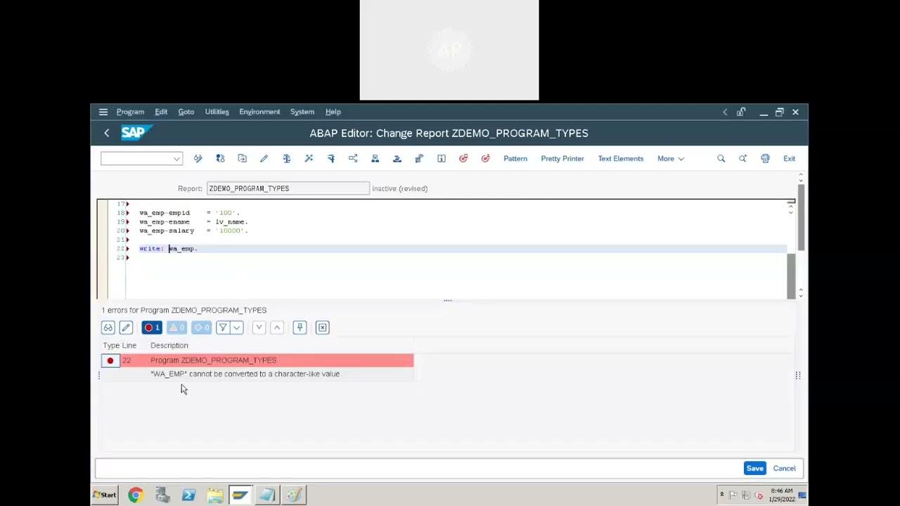Toggle the red errors filter showing 1
The height and width of the screenshot is (506, 900).
pyautogui.click(x=152, y=327)
